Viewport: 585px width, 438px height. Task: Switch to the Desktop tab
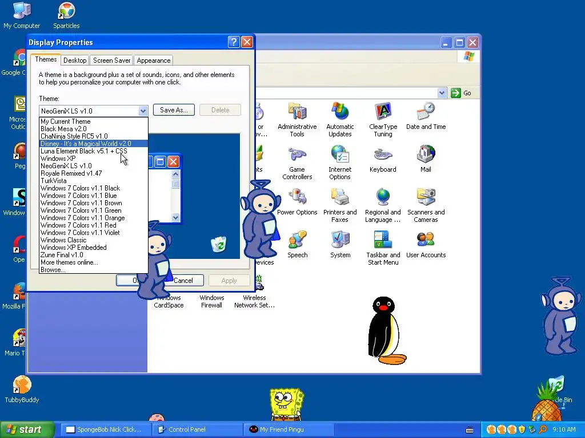pyautogui.click(x=75, y=60)
